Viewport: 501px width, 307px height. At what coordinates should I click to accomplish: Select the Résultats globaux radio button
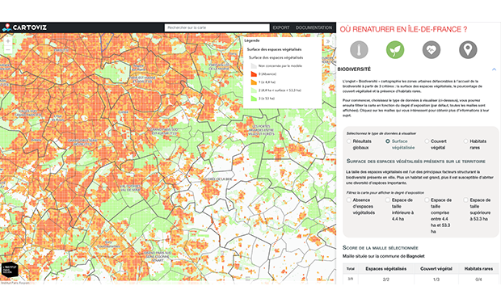pyautogui.click(x=349, y=141)
